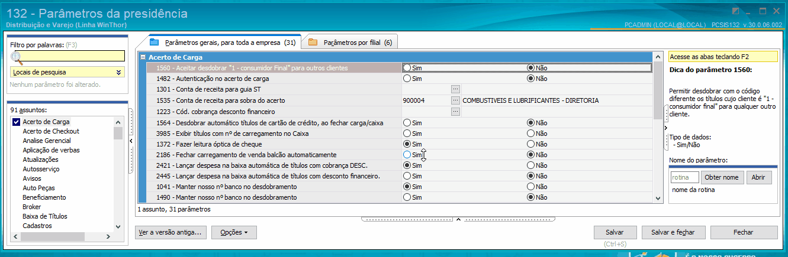This screenshot has height=257, width=788.
Task: Collapse the Acerto de Carga group minus icon
Action: coord(143,57)
